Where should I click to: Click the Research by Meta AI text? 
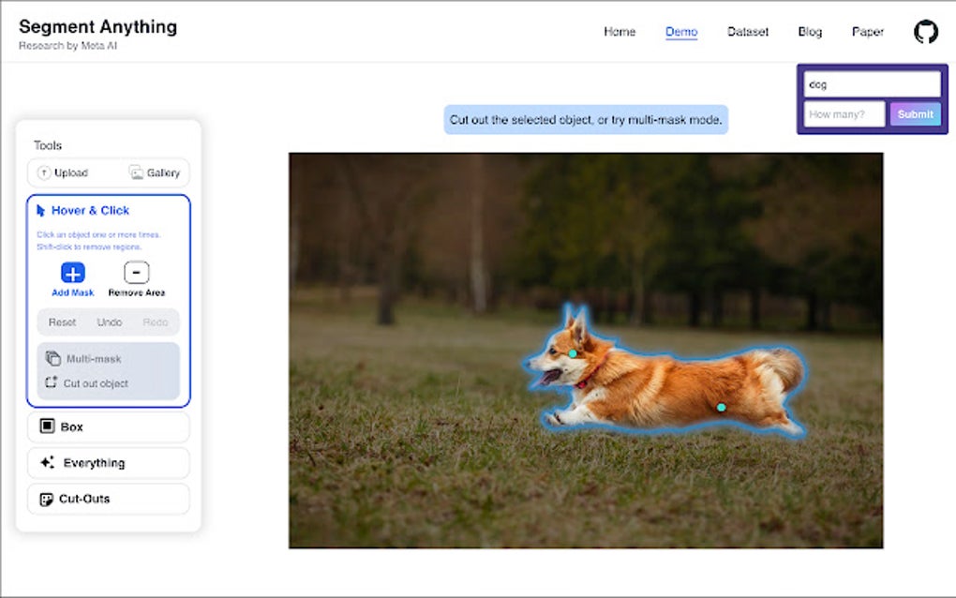point(67,46)
